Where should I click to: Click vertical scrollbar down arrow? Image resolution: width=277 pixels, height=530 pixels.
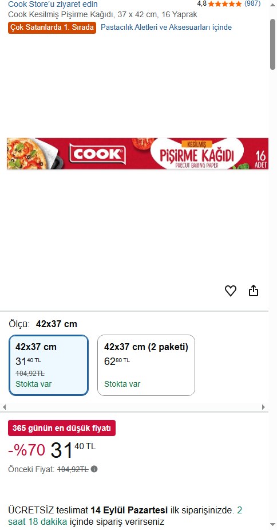(272, 524)
